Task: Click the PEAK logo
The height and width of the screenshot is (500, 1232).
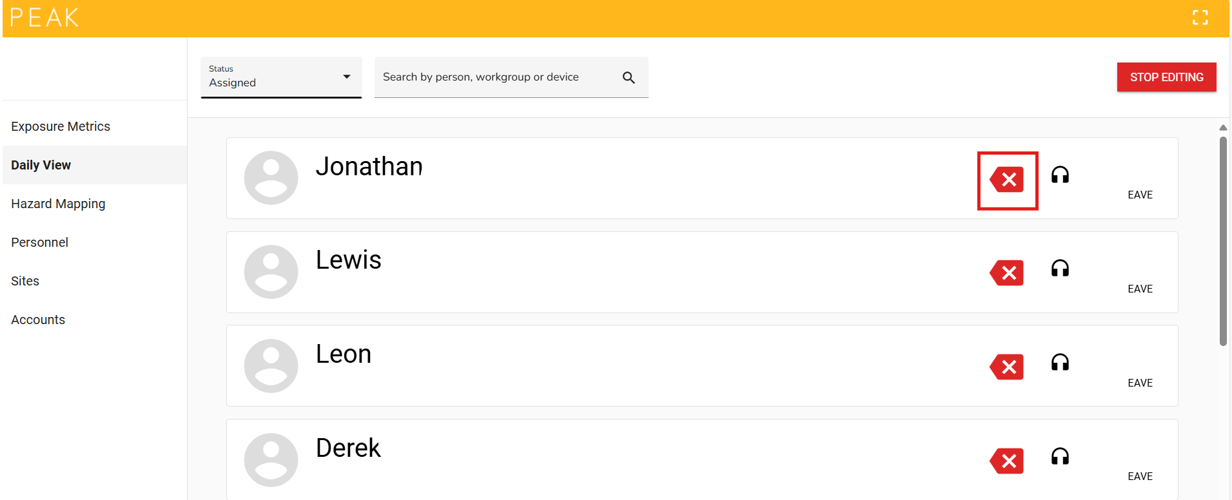Action: (44, 17)
